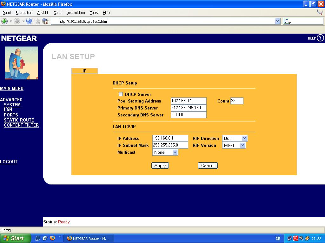The height and width of the screenshot is (243, 325).
Task: Click the browser Forward arrow button
Action: pyautogui.click(x=17, y=21)
